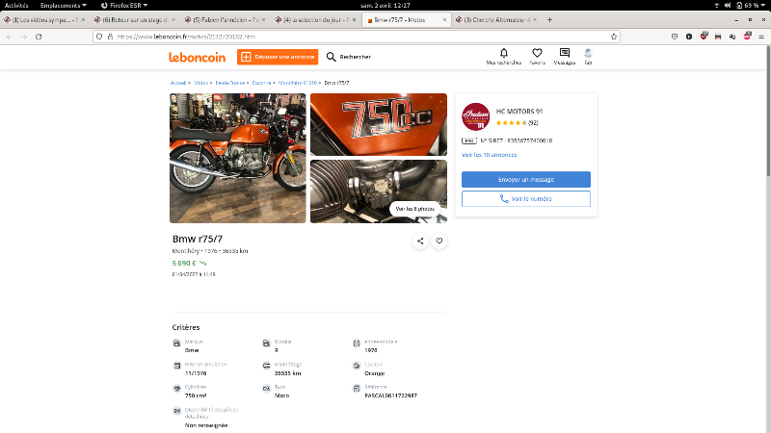Click the uBlock shield extension icon
Screen dimensions: 771x433
[x=704, y=36]
